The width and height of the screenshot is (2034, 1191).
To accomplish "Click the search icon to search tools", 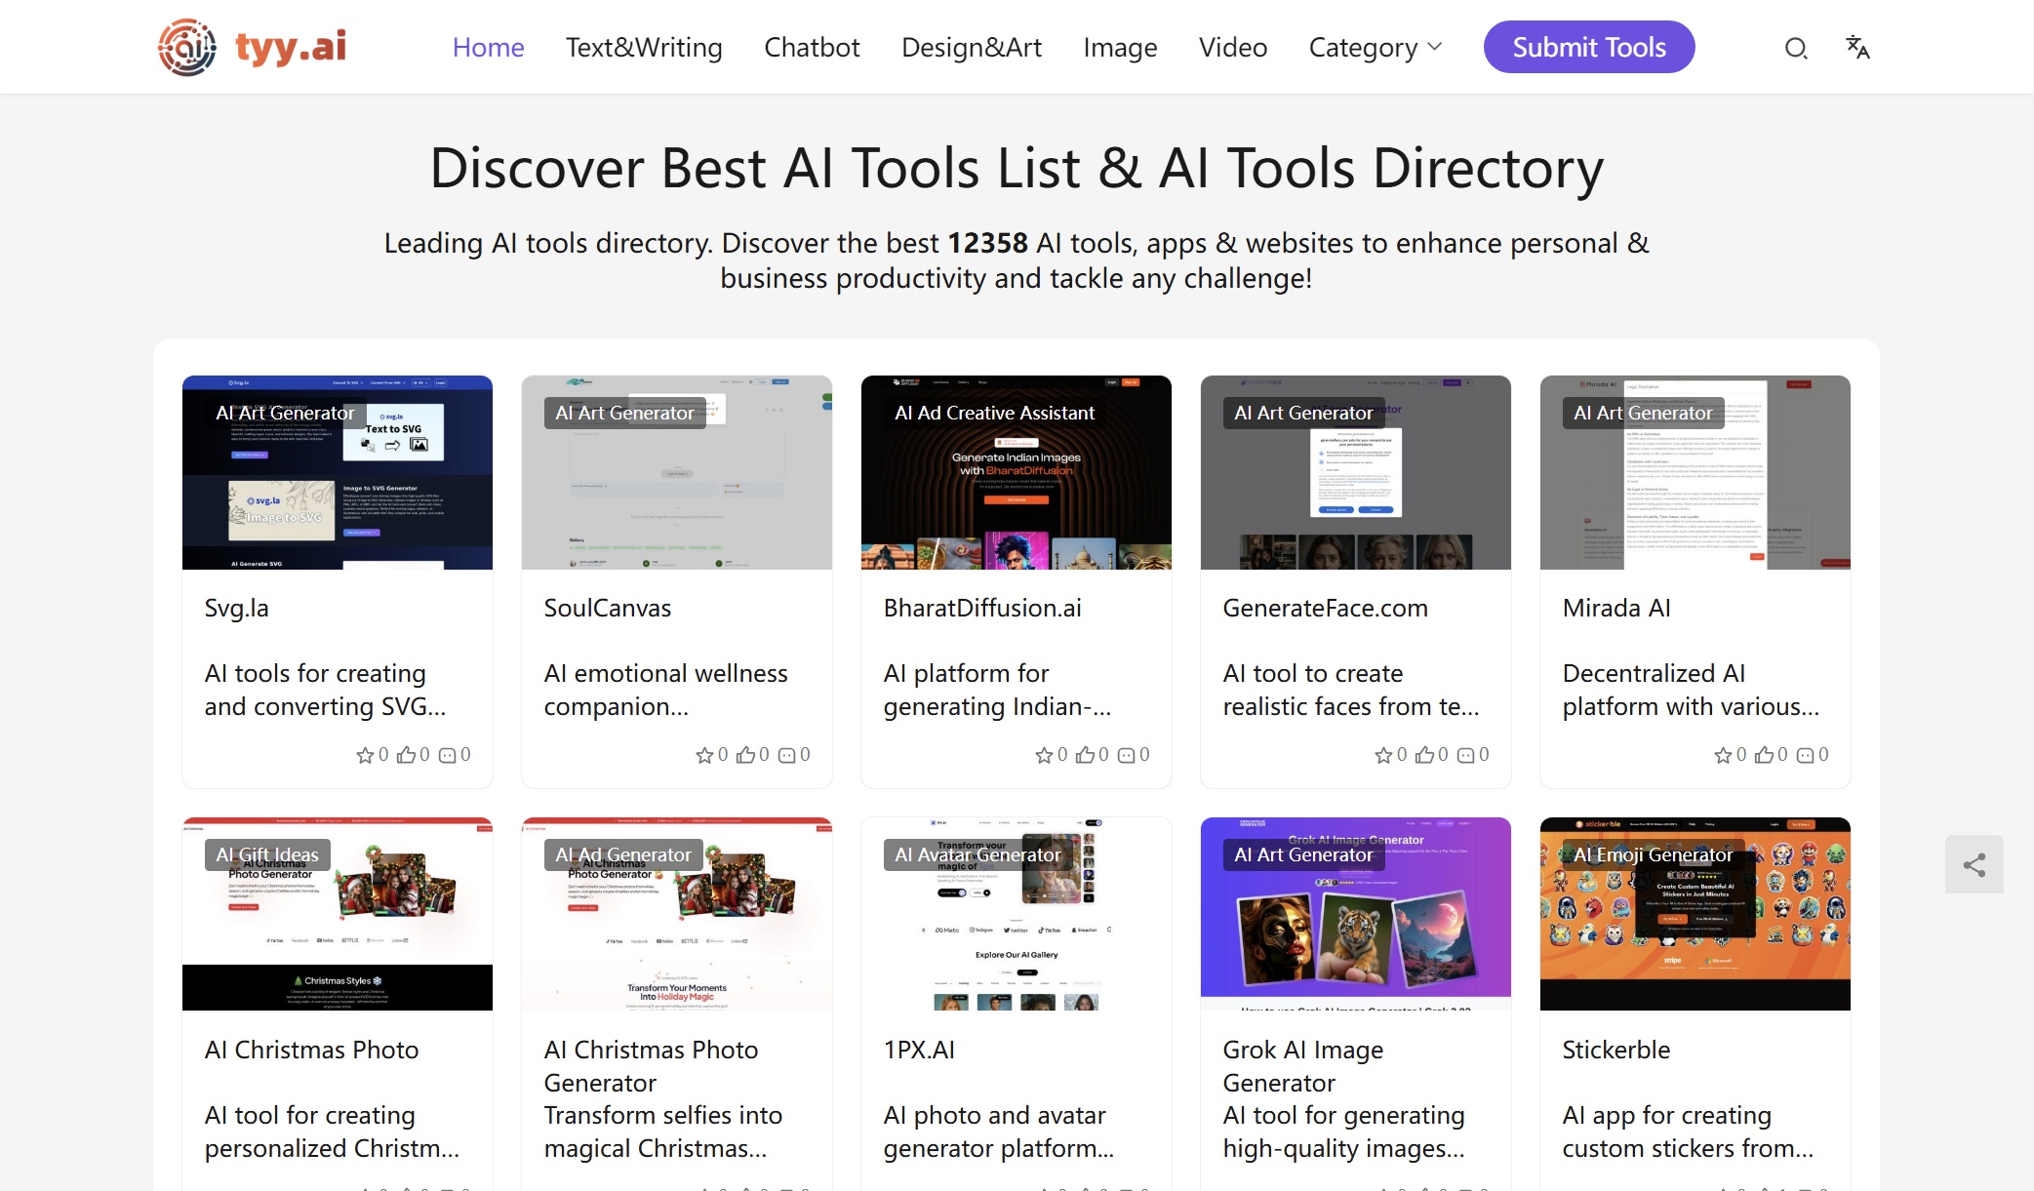I will (x=1793, y=47).
